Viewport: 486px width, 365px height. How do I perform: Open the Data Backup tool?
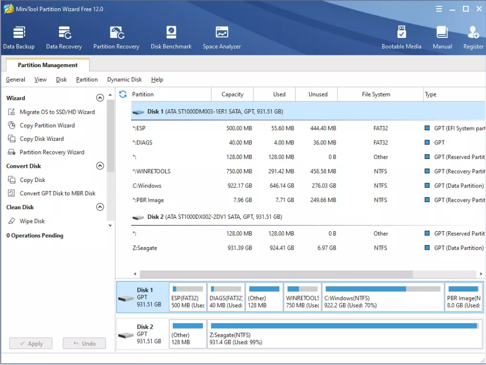(19, 38)
